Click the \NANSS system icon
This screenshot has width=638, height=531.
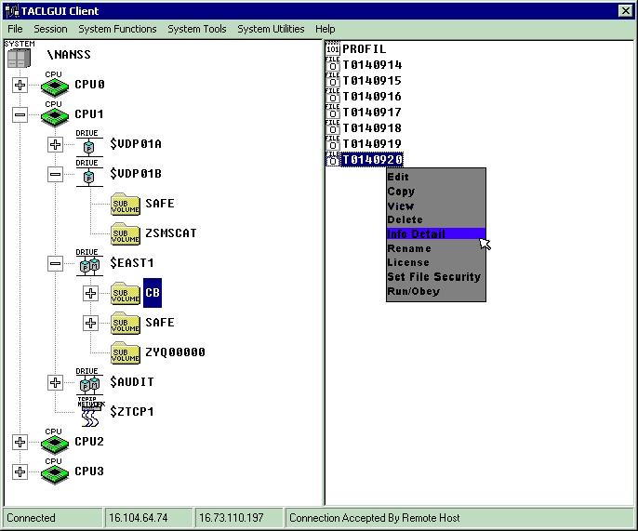point(19,58)
